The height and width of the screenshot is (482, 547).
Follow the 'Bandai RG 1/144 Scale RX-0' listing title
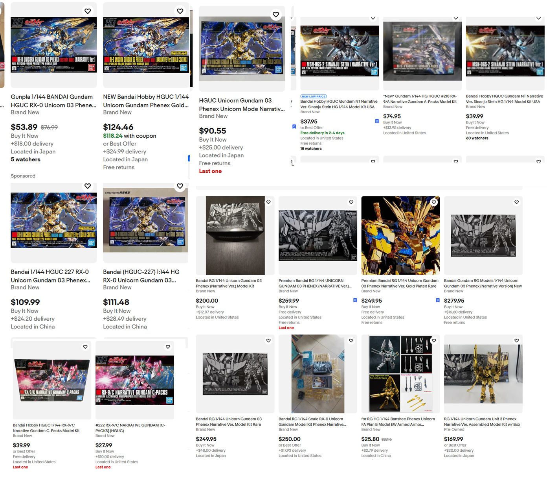(x=312, y=421)
